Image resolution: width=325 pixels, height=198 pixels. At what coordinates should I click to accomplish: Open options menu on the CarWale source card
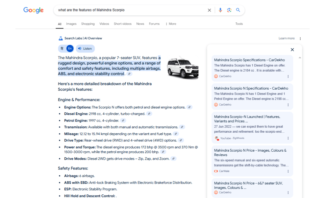click(288, 171)
